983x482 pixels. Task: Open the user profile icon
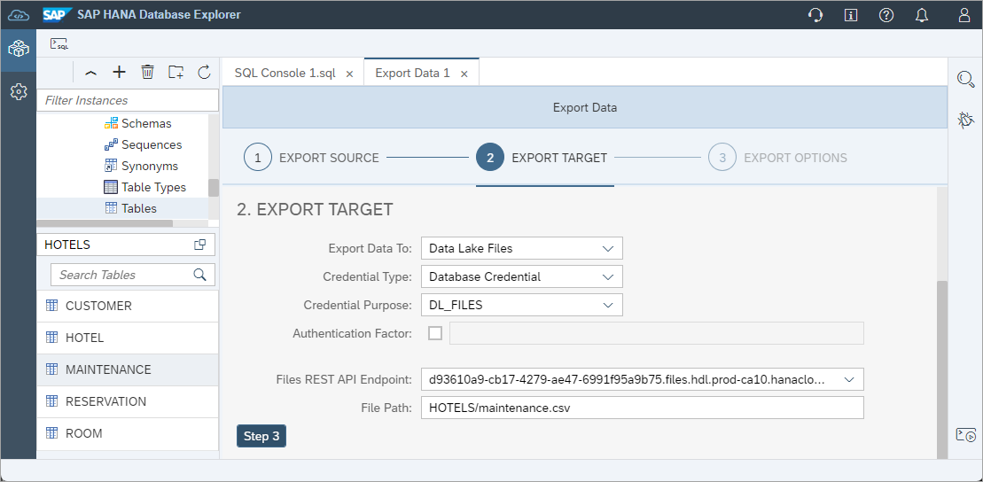click(964, 15)
